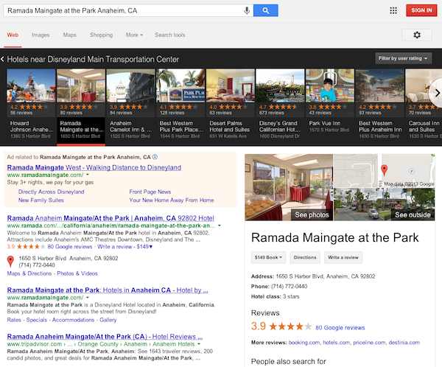Click Write a review link in search result
This screenshot has height=367, width=442.
point(115,247)
